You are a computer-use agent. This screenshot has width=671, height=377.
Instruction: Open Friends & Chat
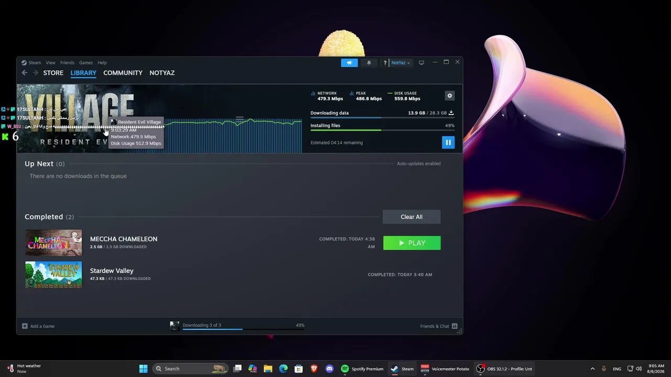pyautogui.click(x=439, y=326)
